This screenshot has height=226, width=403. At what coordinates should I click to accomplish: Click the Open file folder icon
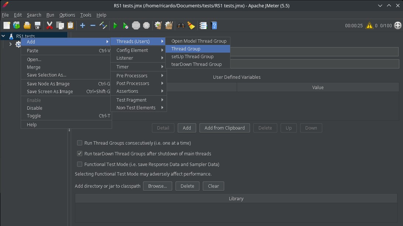pos(27,25)
